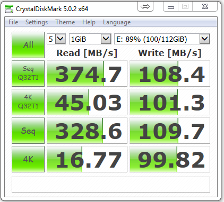Select the 4K Q32T1 write result 101.3
This screenshot has width=224, height=202.
(170, 102)
